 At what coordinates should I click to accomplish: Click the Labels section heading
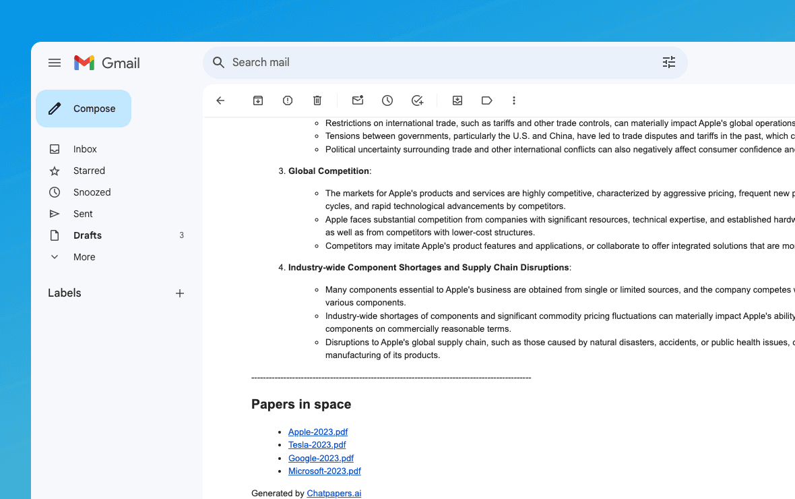(65, 293)
